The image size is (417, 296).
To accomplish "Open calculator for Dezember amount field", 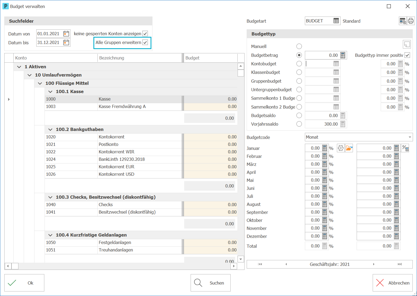I will tap(396, 236).
